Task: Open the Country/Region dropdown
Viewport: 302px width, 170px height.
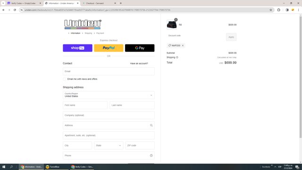Action: pyautogui.click(x=109, y=95)
